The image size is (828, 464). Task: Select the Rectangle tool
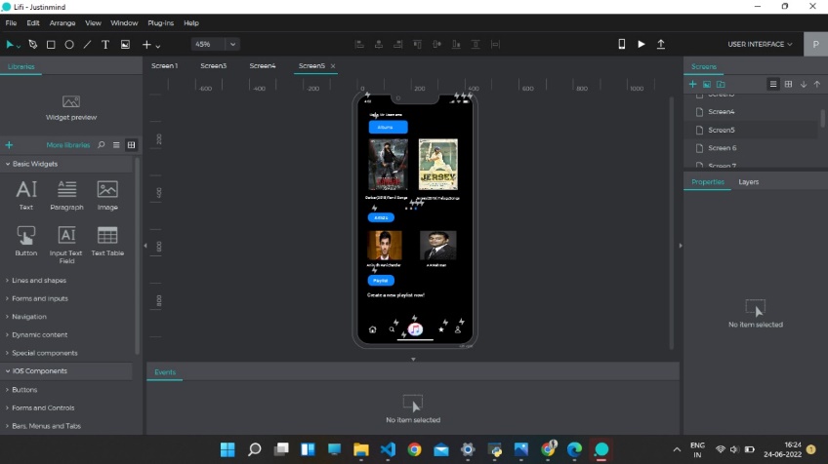[51, 44]
